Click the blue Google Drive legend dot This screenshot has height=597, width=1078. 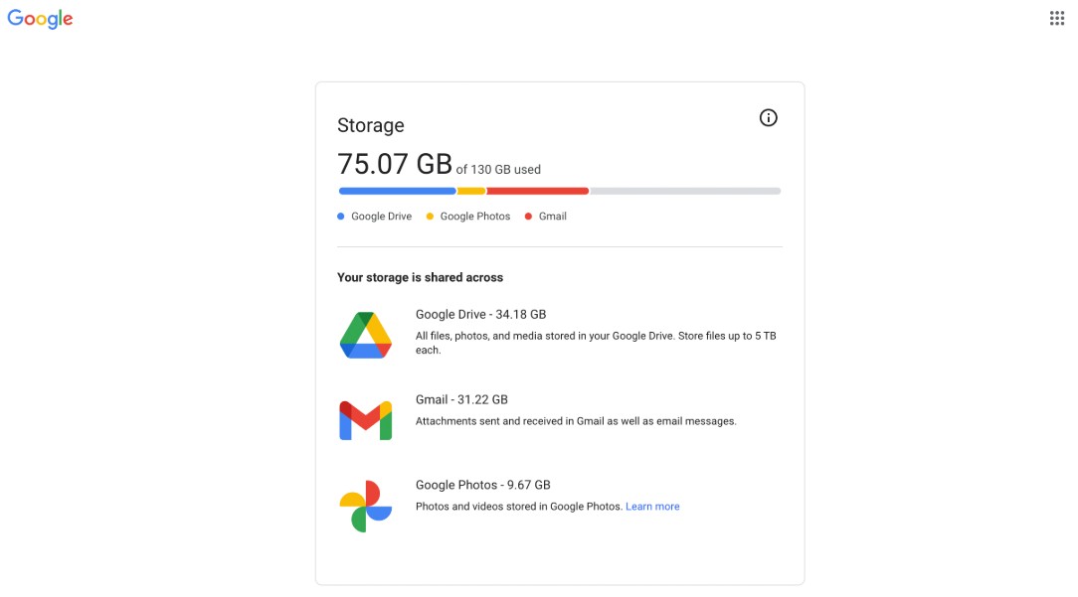tap(341, 217)
